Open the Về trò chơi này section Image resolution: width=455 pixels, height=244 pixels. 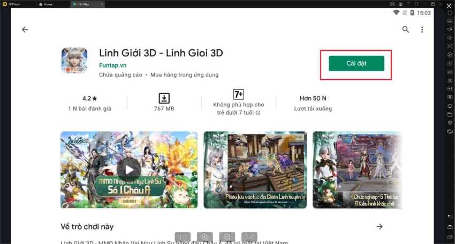pyautogui.click(x=87, y=226)
